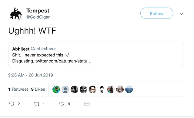Click the reply speech bubble icon
Screen dimensions: 194x118
(12, 104)
